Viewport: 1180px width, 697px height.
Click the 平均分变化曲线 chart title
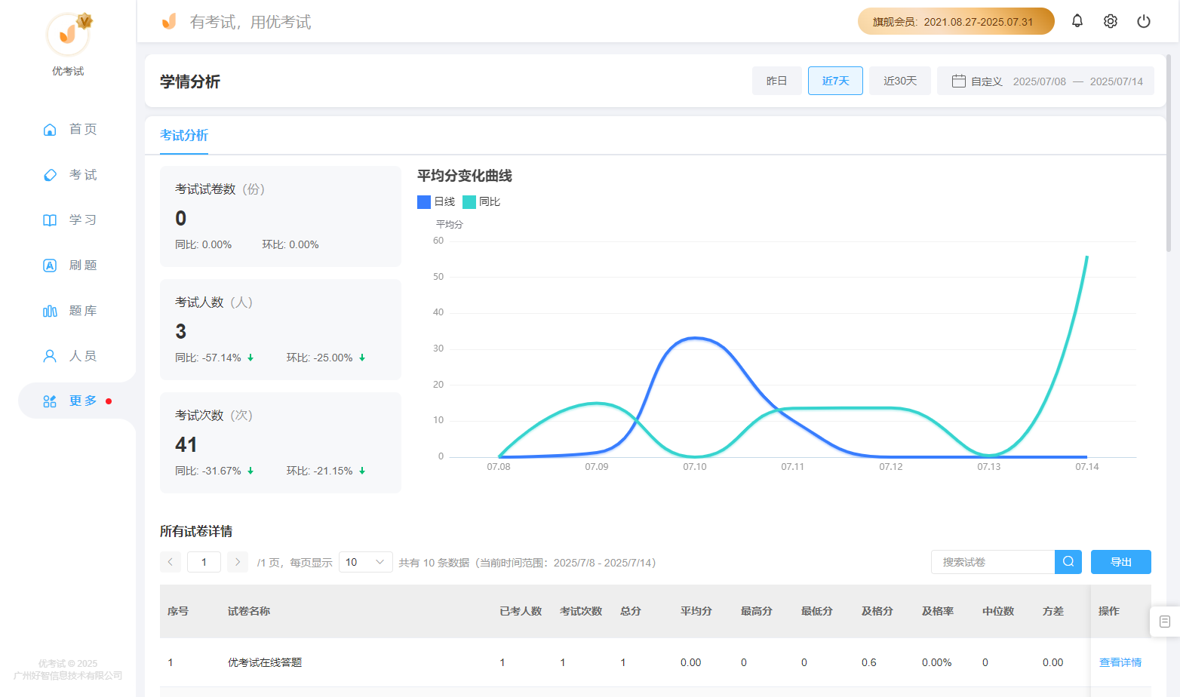click(x=465, y=176)
